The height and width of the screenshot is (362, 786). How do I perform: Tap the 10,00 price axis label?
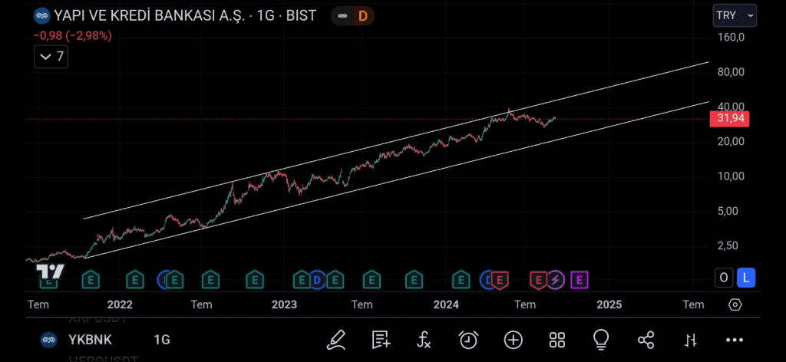732,176
